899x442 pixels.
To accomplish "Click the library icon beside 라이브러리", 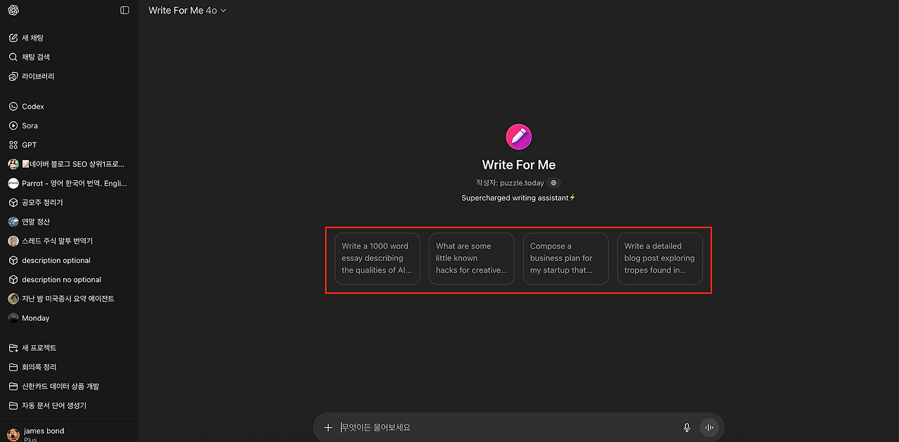I will pyautogui.click(x=13, y=76).
